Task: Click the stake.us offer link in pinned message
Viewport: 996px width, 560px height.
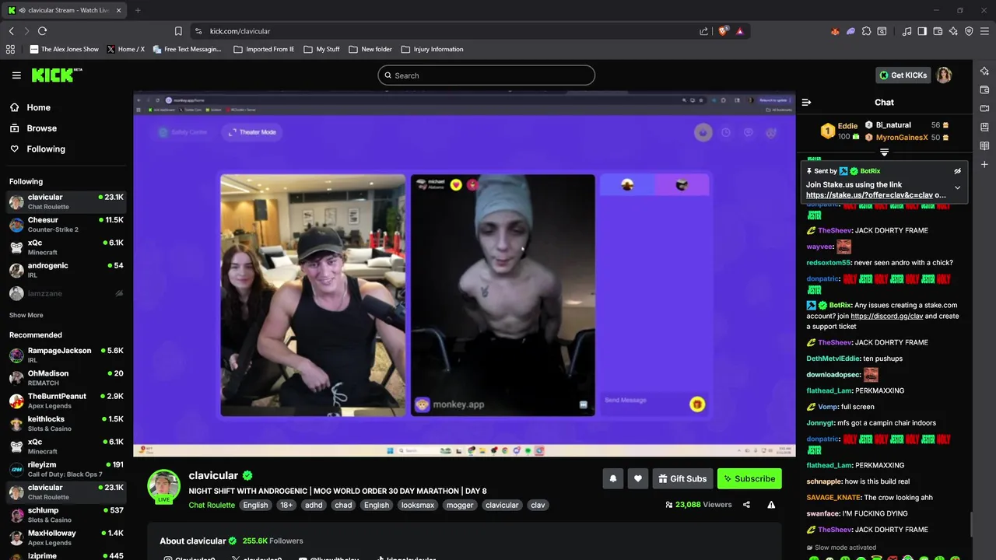Action: point(875,195)
